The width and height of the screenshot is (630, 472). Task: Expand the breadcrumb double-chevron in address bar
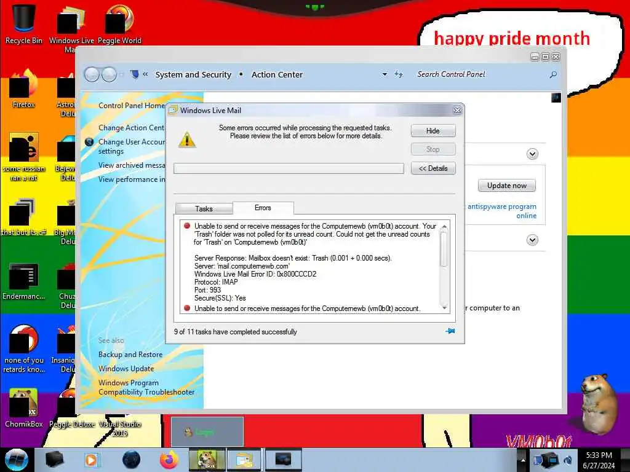click(x=145, y=74)
